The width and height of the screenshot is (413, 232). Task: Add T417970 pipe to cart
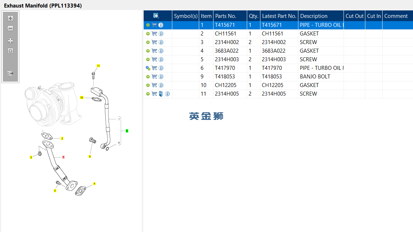pos(154,68)
